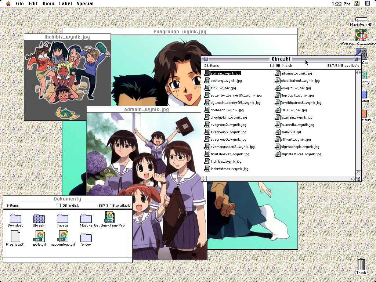
Task: Open the Label menu
Action: pyautogui.click(x=65, y=4)
